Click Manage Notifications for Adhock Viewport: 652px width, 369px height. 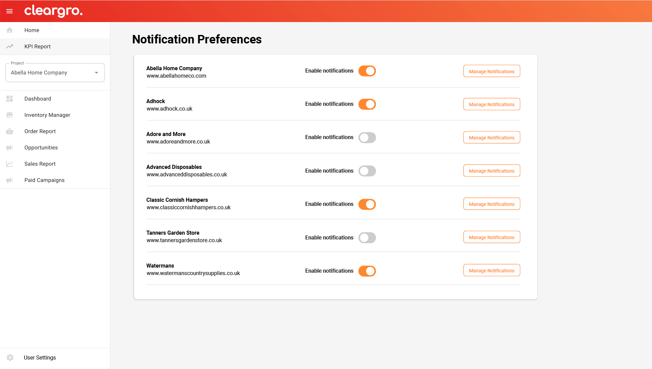click(491, 104)
